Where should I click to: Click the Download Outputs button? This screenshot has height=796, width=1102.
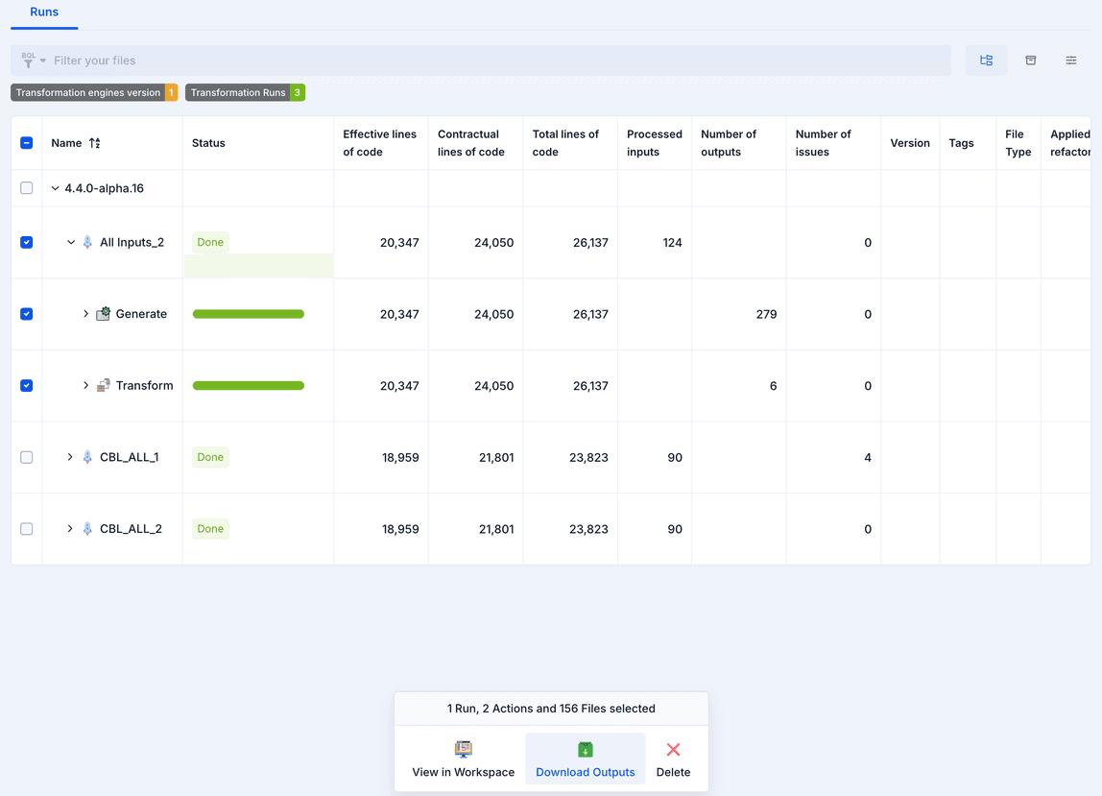pos(585,772)
